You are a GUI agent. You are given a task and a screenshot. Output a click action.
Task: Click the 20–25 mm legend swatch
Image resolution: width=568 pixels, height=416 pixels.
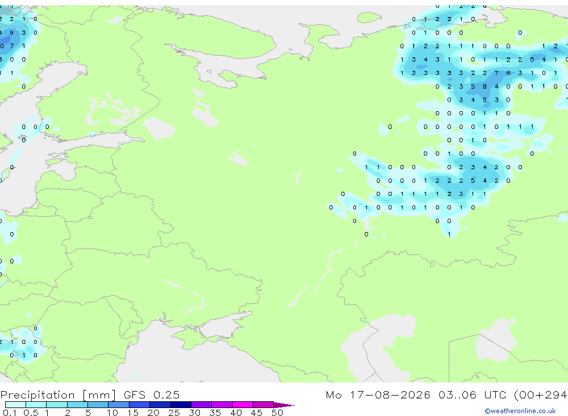(x=160, y=405)
